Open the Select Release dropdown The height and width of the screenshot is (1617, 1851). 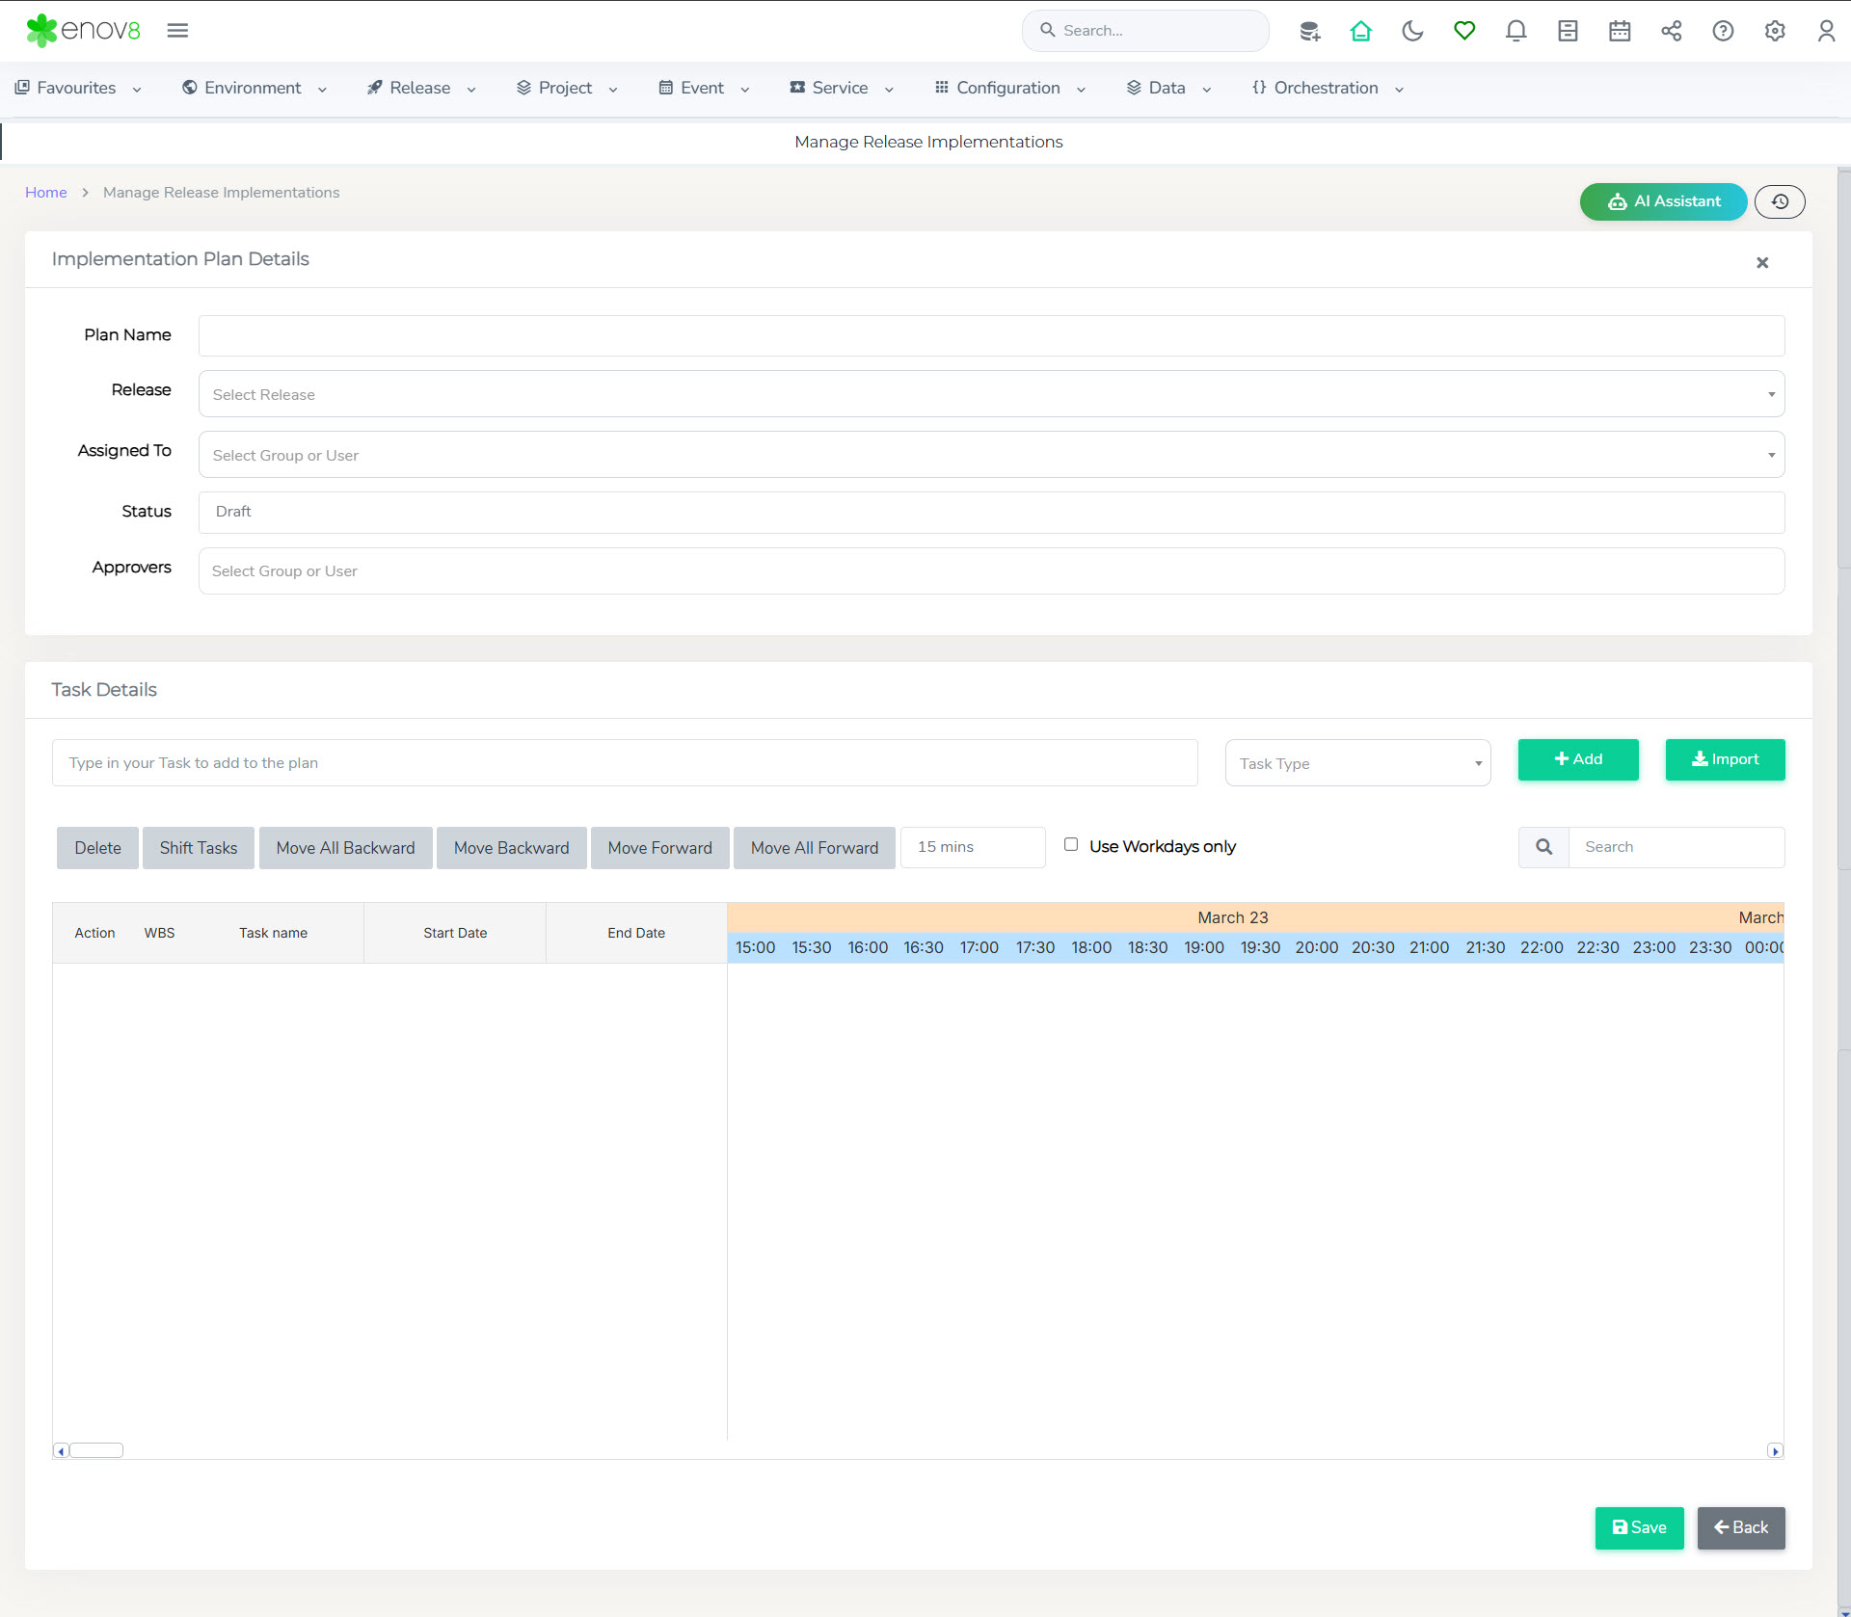coord(990,394)
